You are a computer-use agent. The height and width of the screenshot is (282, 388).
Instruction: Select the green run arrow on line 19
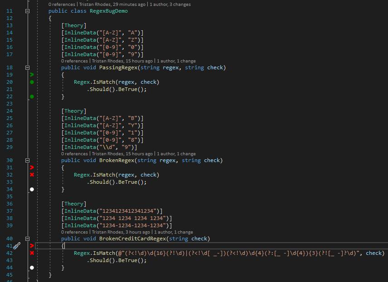tap(31, 75)
